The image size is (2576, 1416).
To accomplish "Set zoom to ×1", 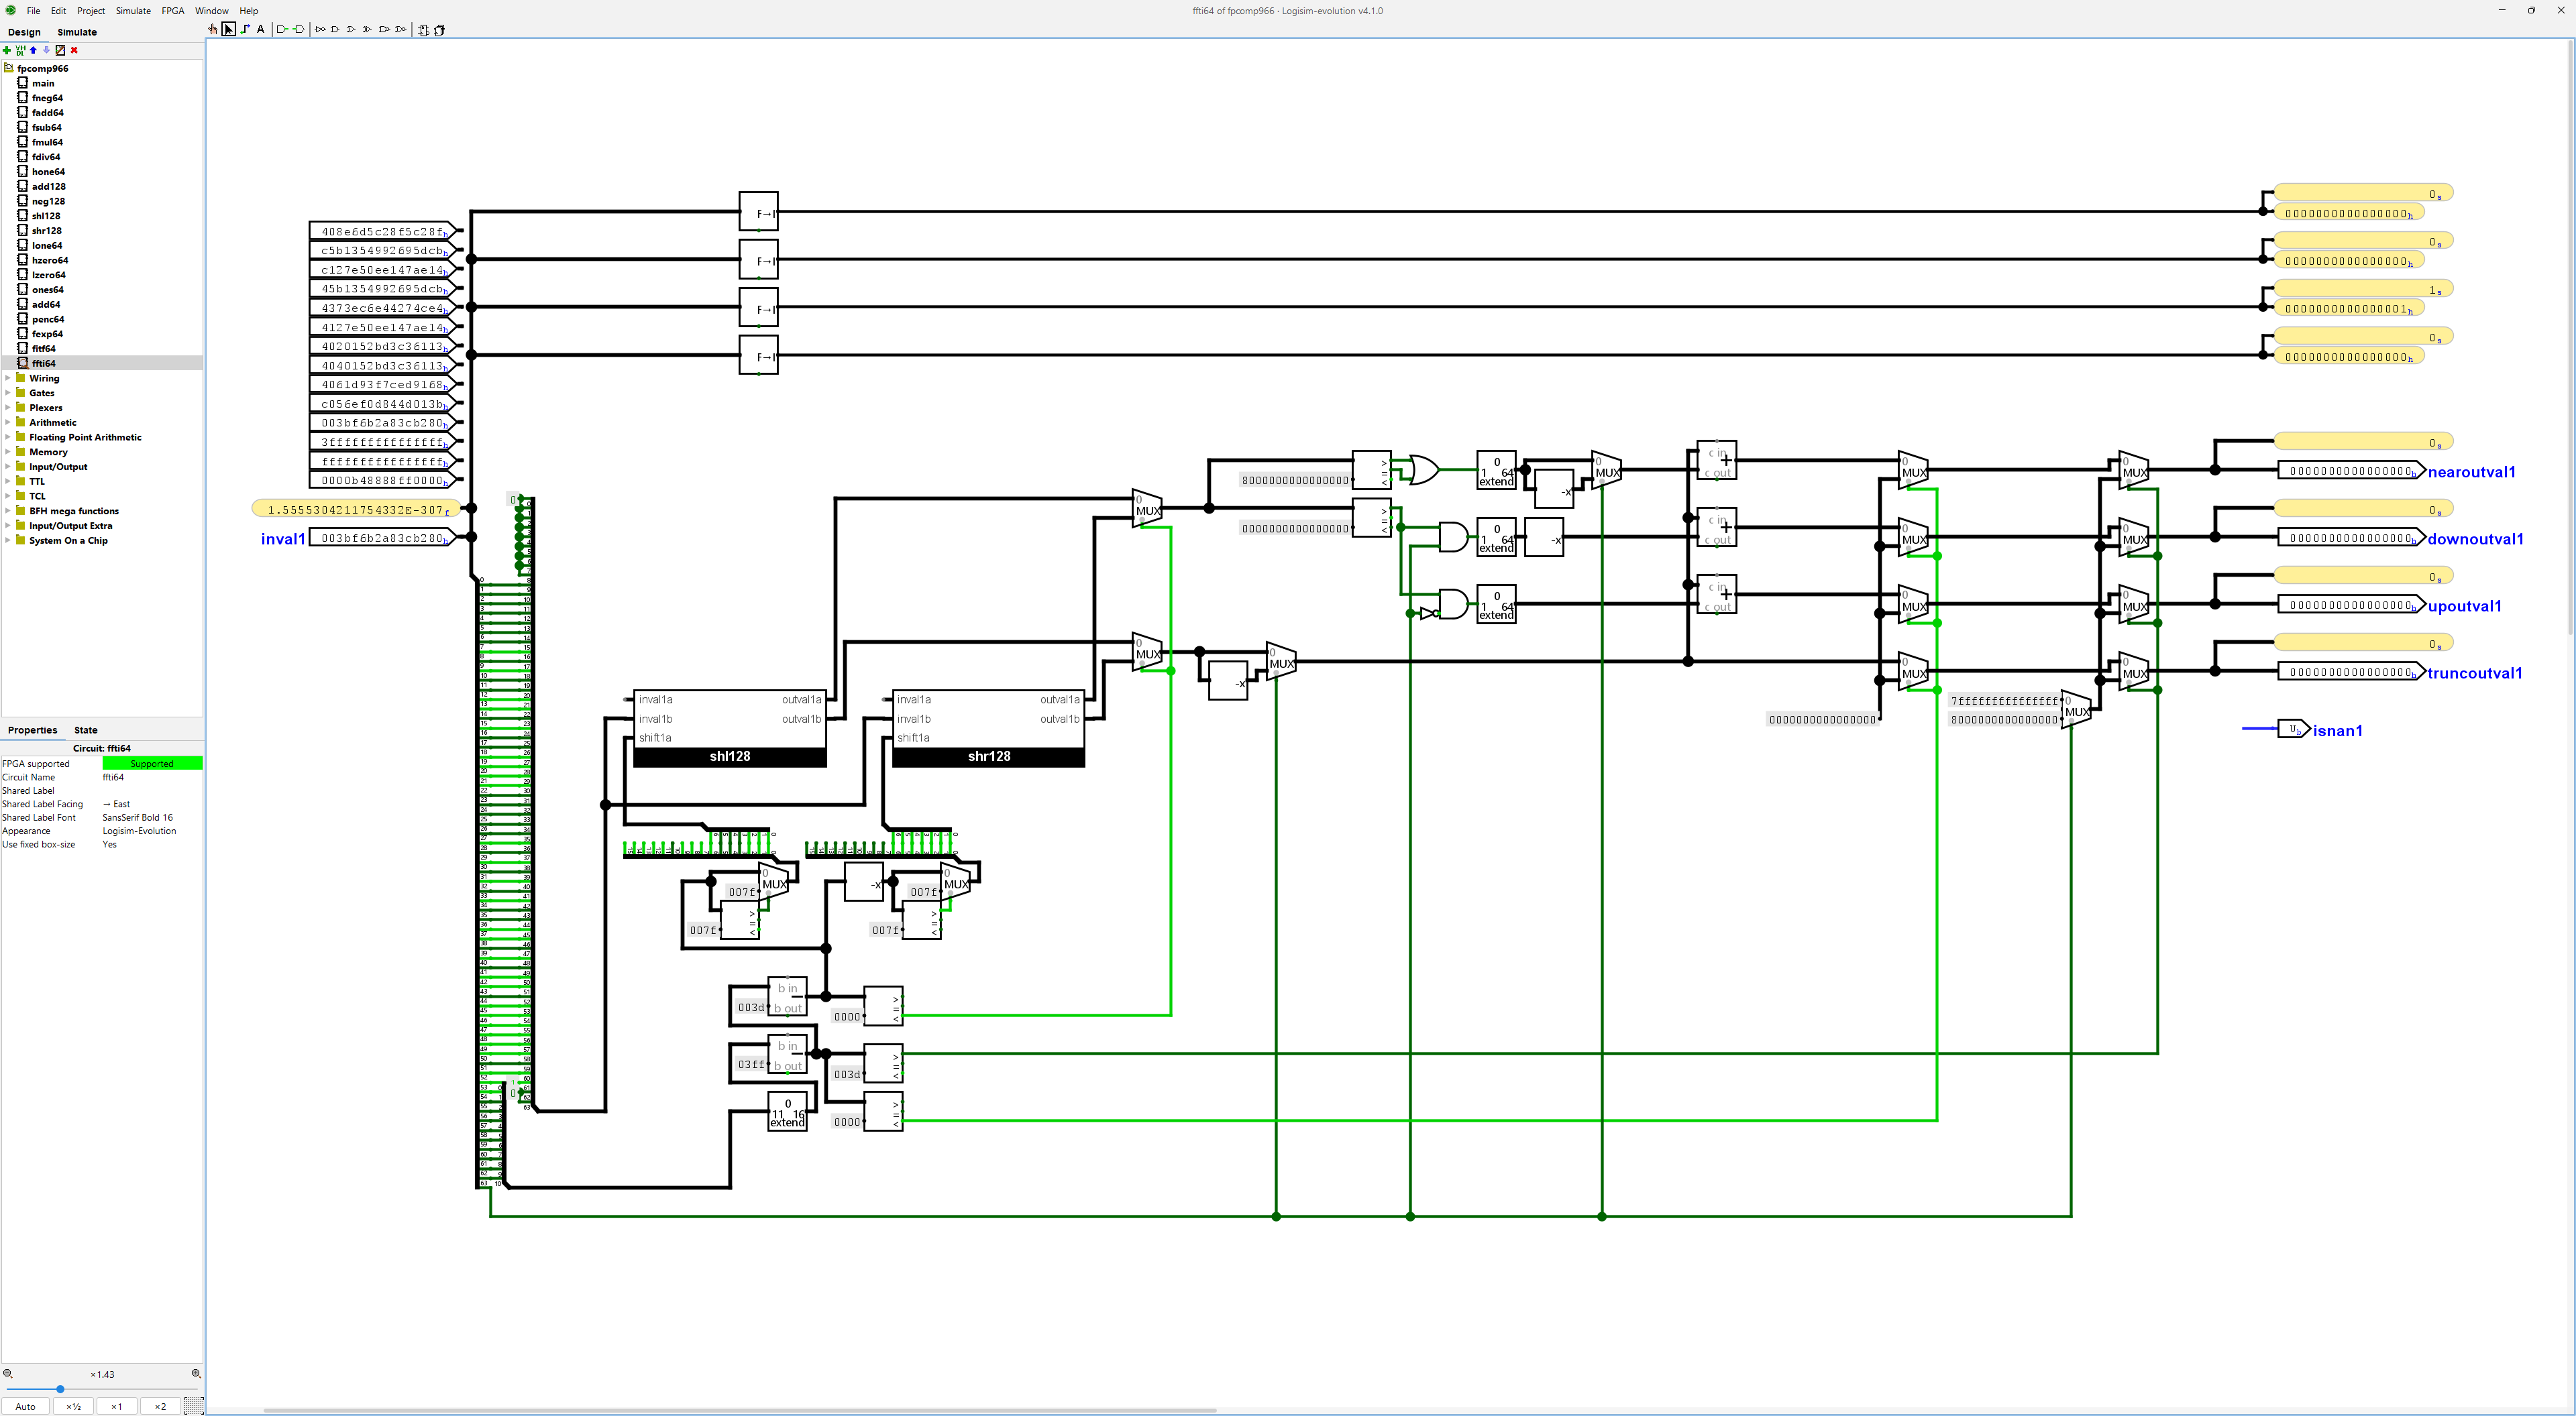I will 117,1406.
